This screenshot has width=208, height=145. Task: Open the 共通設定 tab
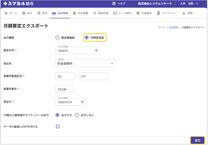144,13
